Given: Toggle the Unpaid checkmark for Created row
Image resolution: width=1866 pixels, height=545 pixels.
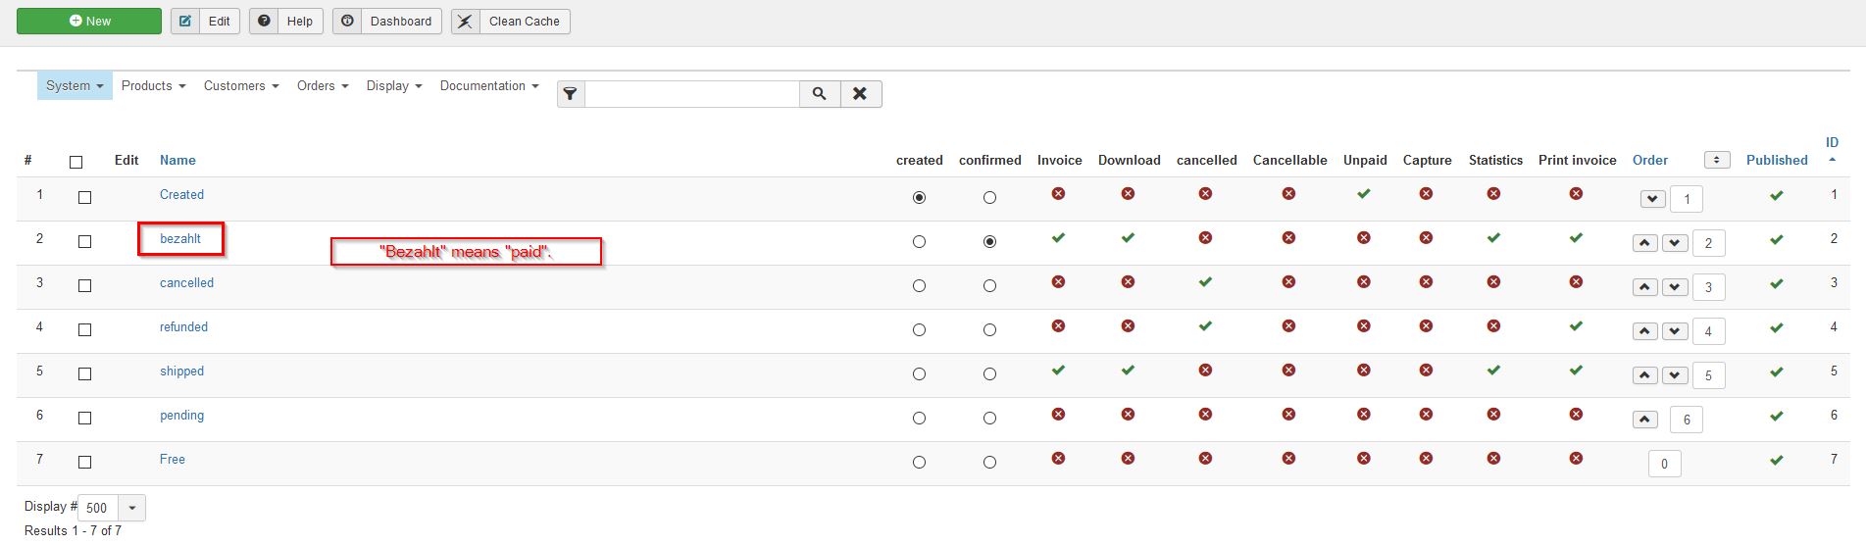Looking at the screenshot, I should point(1363,194).
